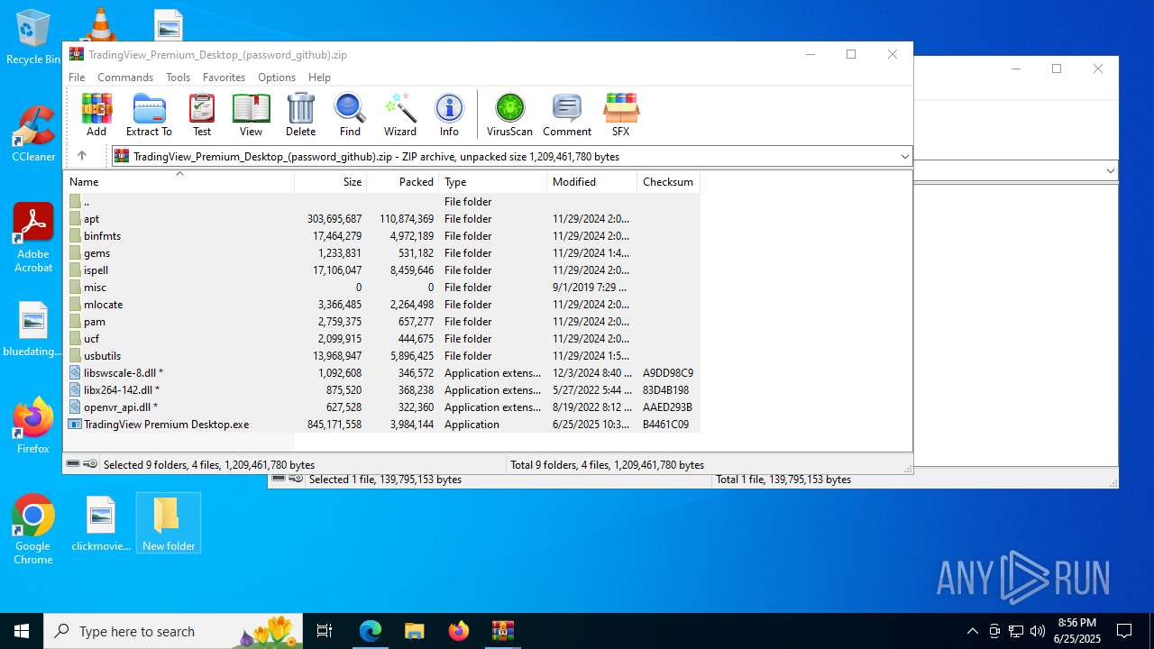This screenshot has width=1154, height=649.
Task: Select the gems folder row
Action: [x=382, y=252]
